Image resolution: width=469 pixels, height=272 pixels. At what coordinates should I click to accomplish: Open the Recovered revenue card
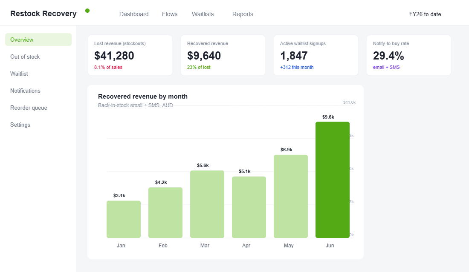coord(223,55)
